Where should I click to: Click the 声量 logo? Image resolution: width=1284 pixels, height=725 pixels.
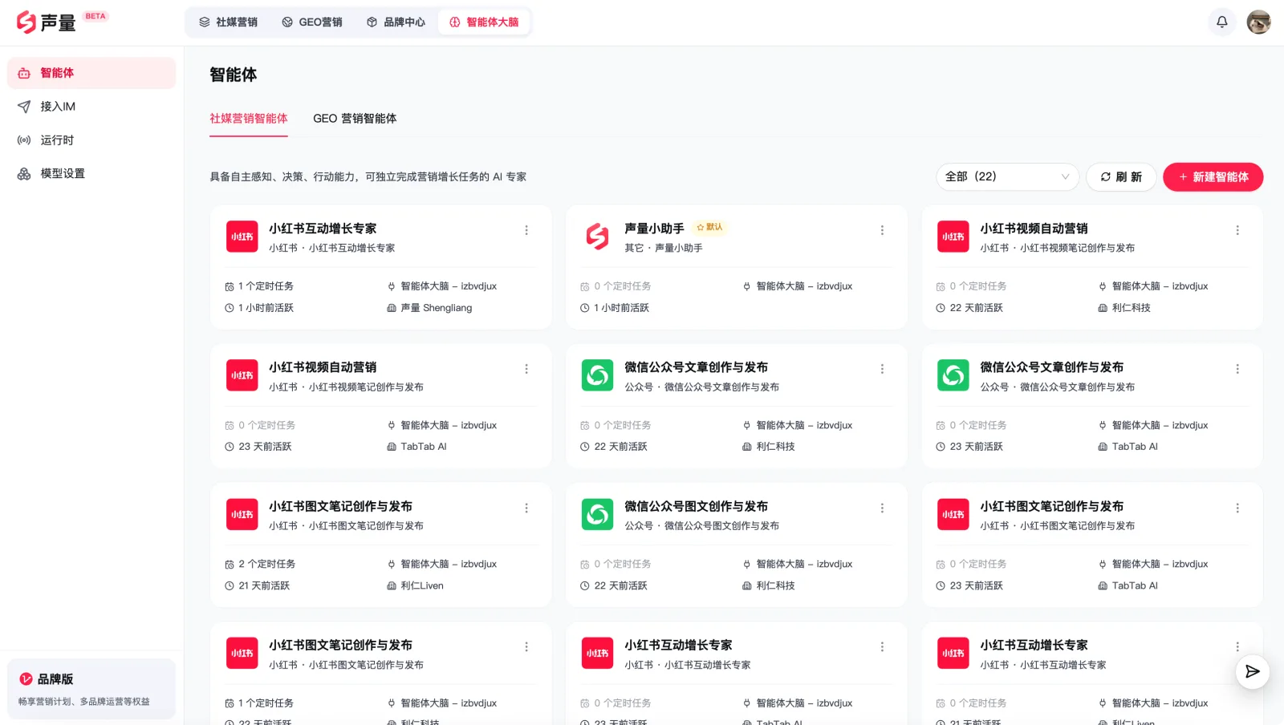(46, 22)
